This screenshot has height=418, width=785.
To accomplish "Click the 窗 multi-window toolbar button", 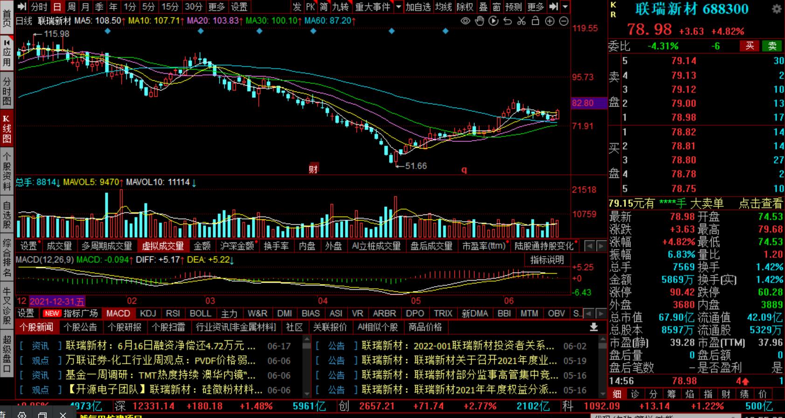I will tap(496, 7).
